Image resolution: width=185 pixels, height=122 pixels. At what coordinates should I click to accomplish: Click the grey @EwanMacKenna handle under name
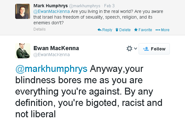(51, 55)
